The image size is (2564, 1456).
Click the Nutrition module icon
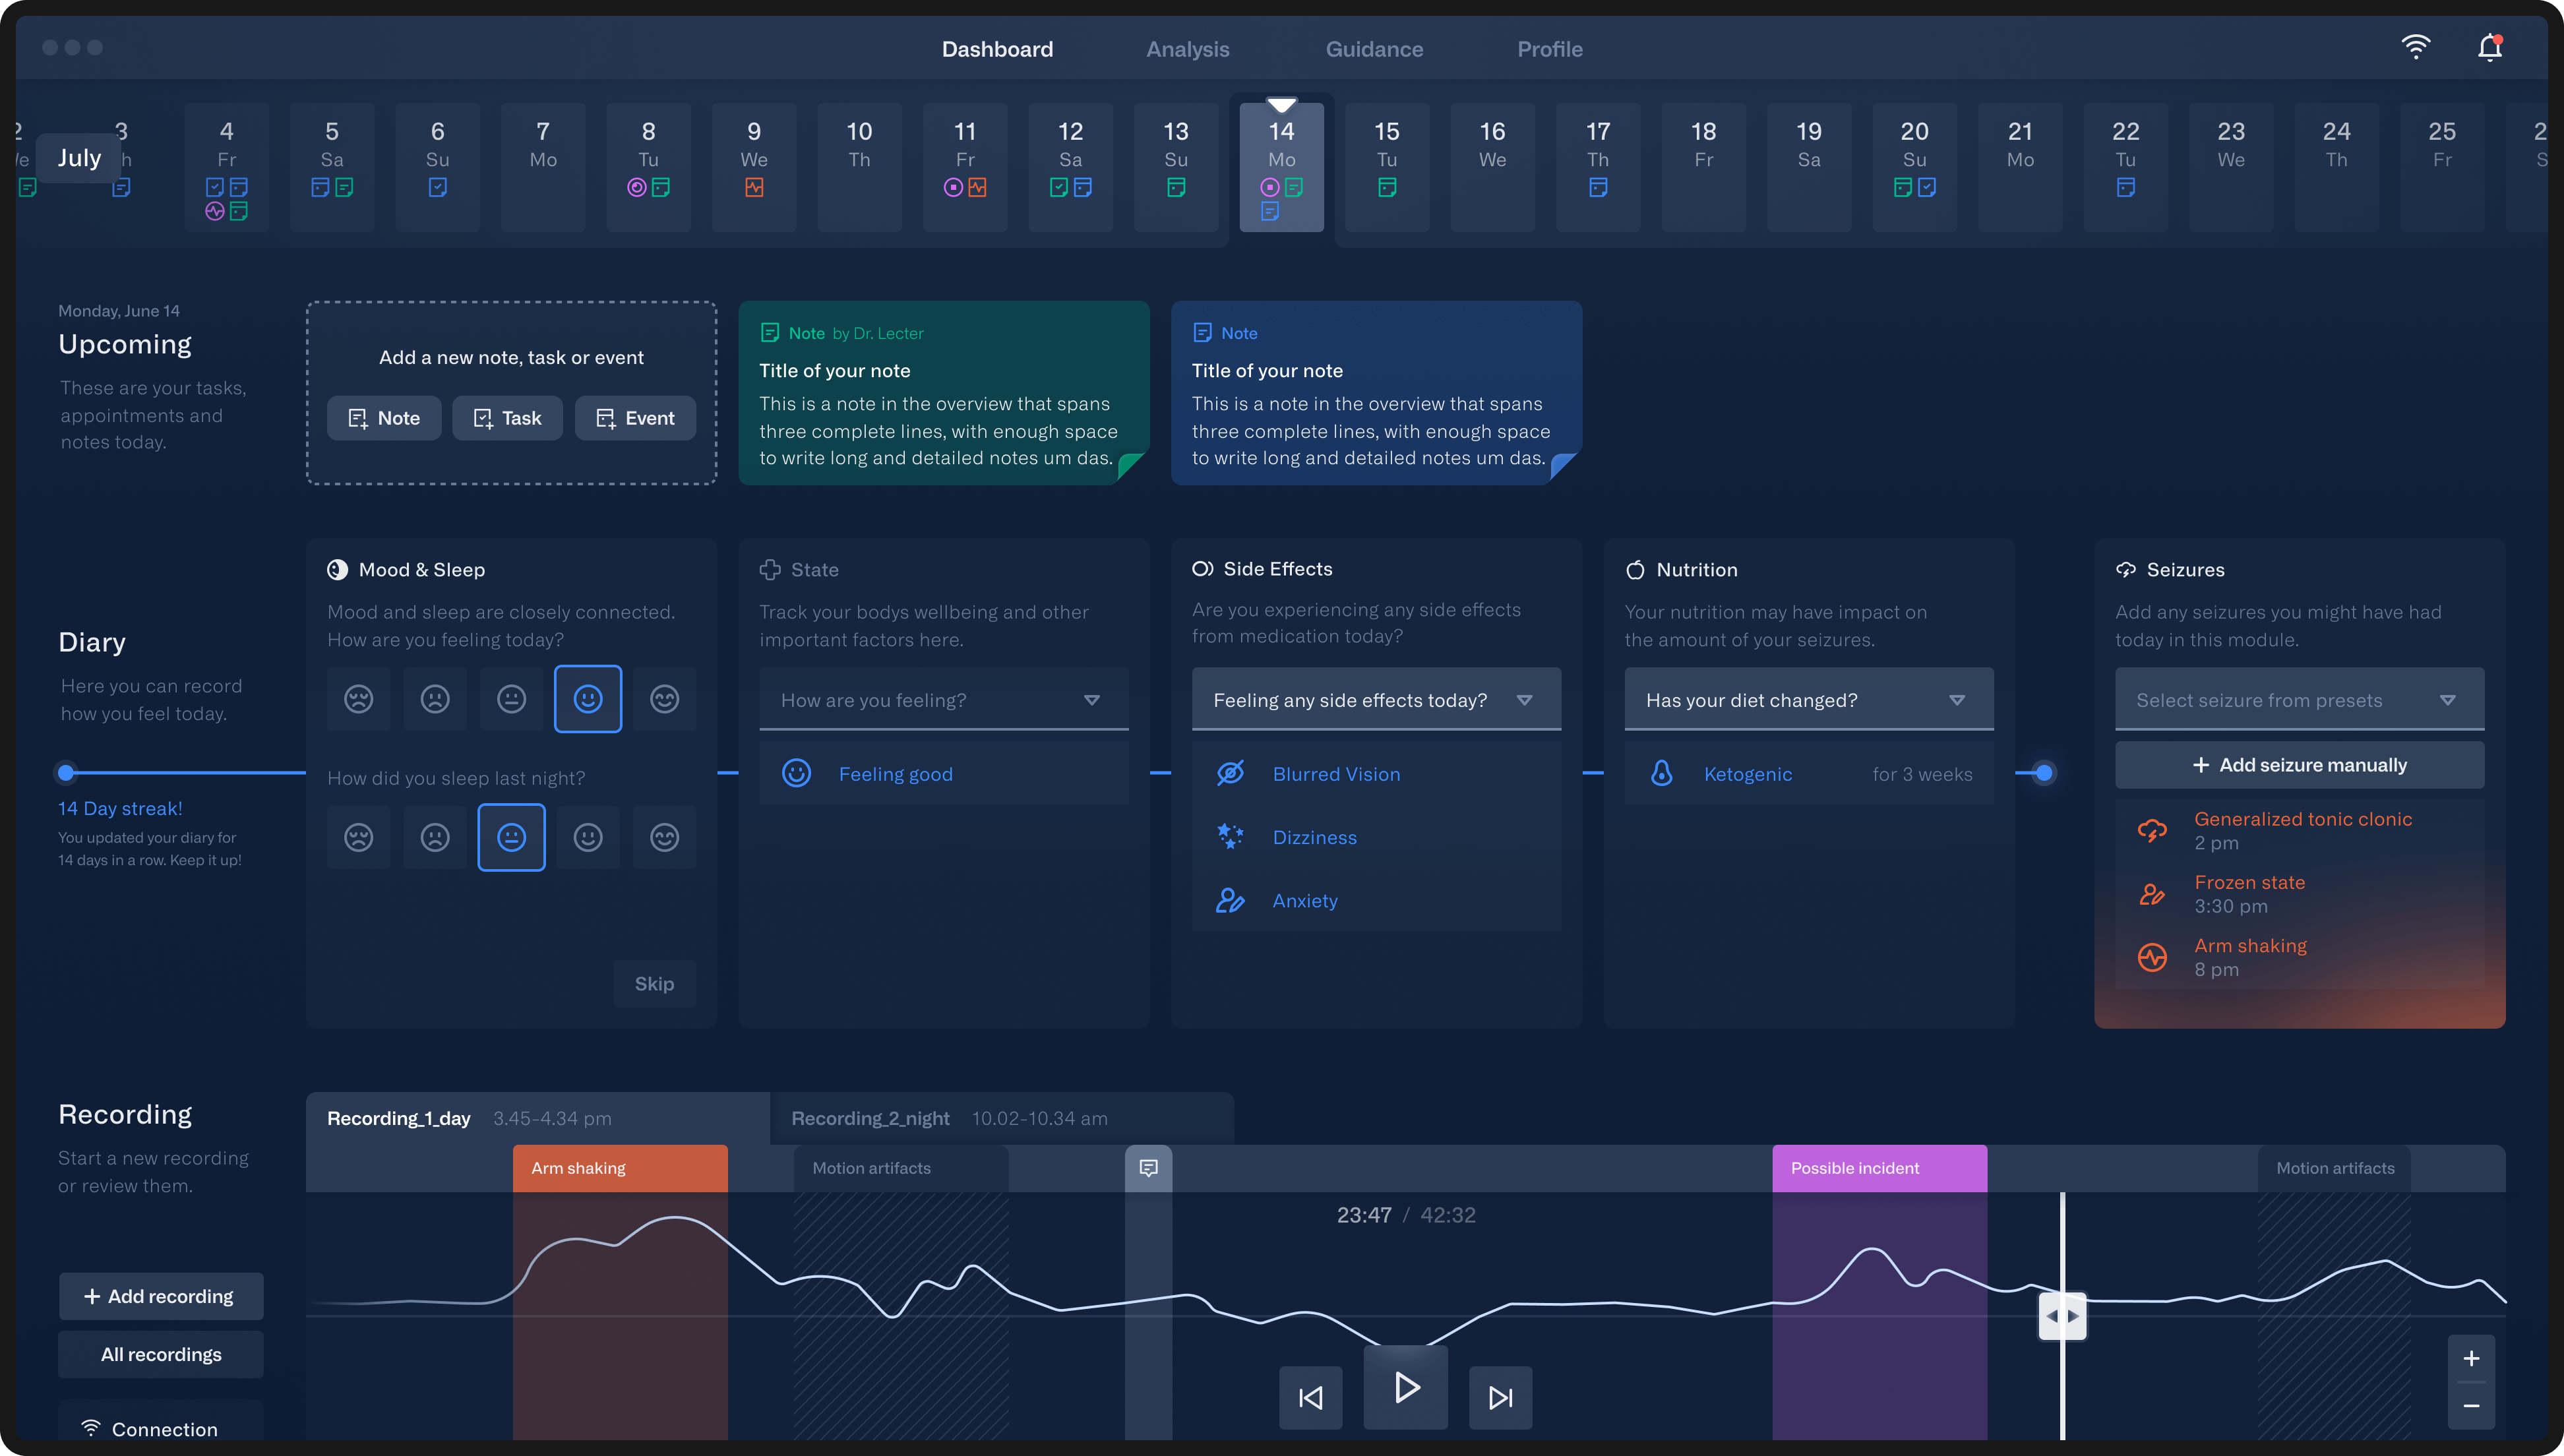1634,568
